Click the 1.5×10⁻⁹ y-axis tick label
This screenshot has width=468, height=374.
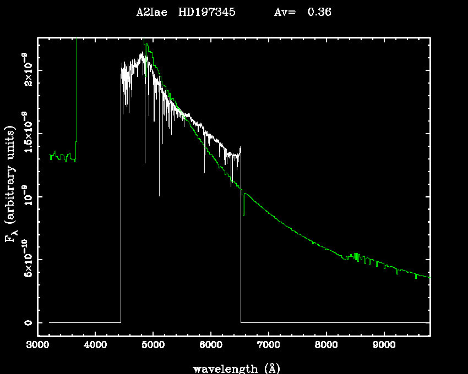pyautogui.click(x=27, y=134)
